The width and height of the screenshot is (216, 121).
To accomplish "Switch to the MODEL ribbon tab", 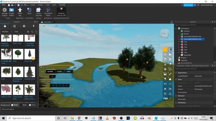I will pos(40,5).
